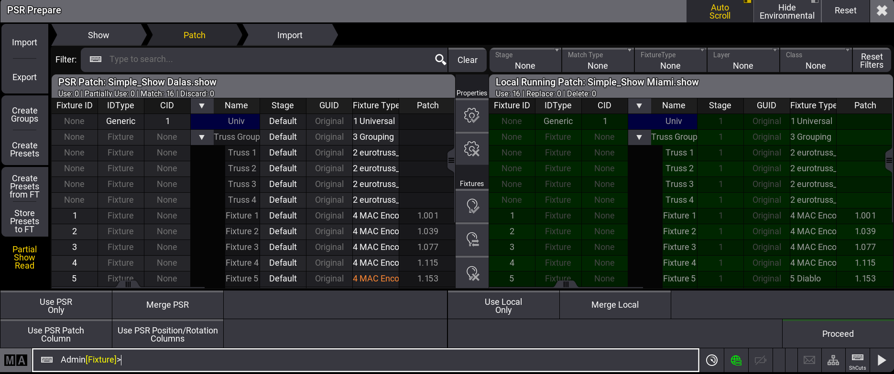Open the Export sidebar tab
Viewport: 894px width, 374px height.
click(x=24, y=77)
